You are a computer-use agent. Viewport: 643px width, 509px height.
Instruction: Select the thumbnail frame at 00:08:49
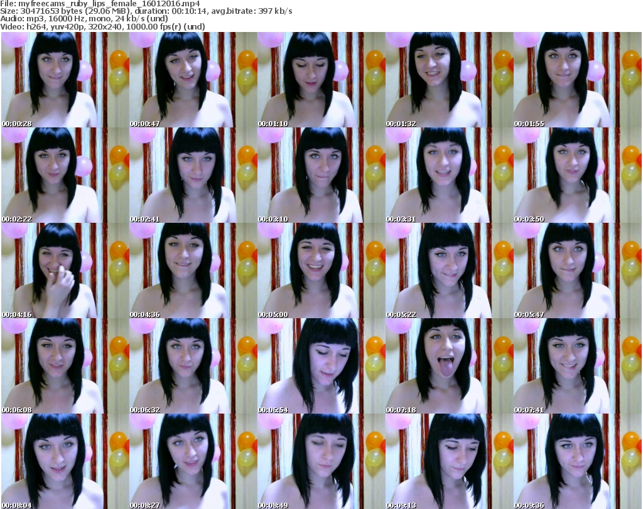[321, 461]
